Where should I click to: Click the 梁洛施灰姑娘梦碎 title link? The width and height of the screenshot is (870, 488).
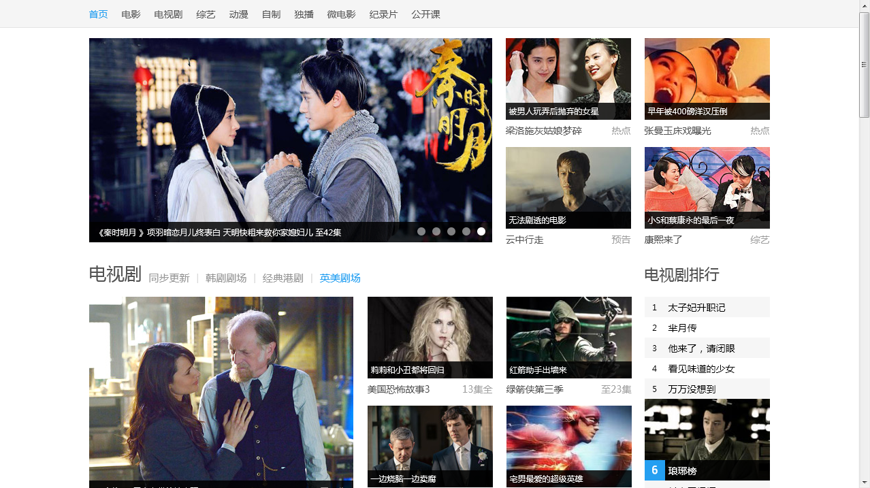544,131
